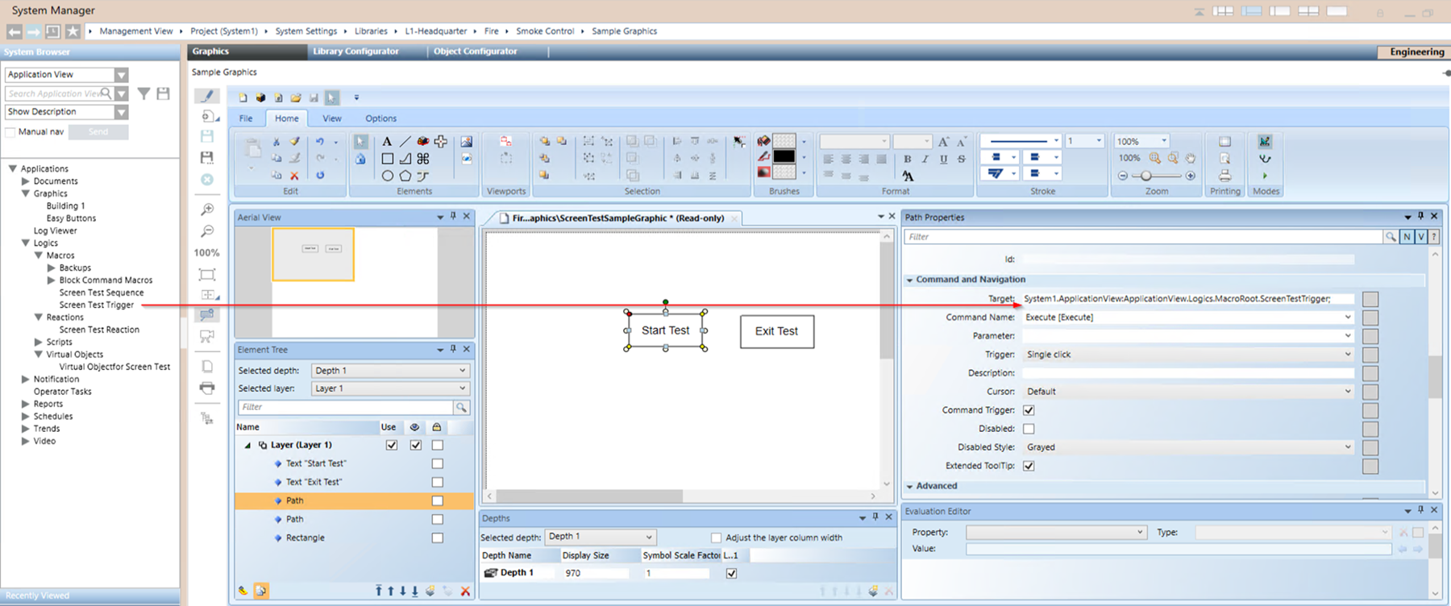
Task: Click the red Delete icon in Edit group
Action: click(294, 176)
